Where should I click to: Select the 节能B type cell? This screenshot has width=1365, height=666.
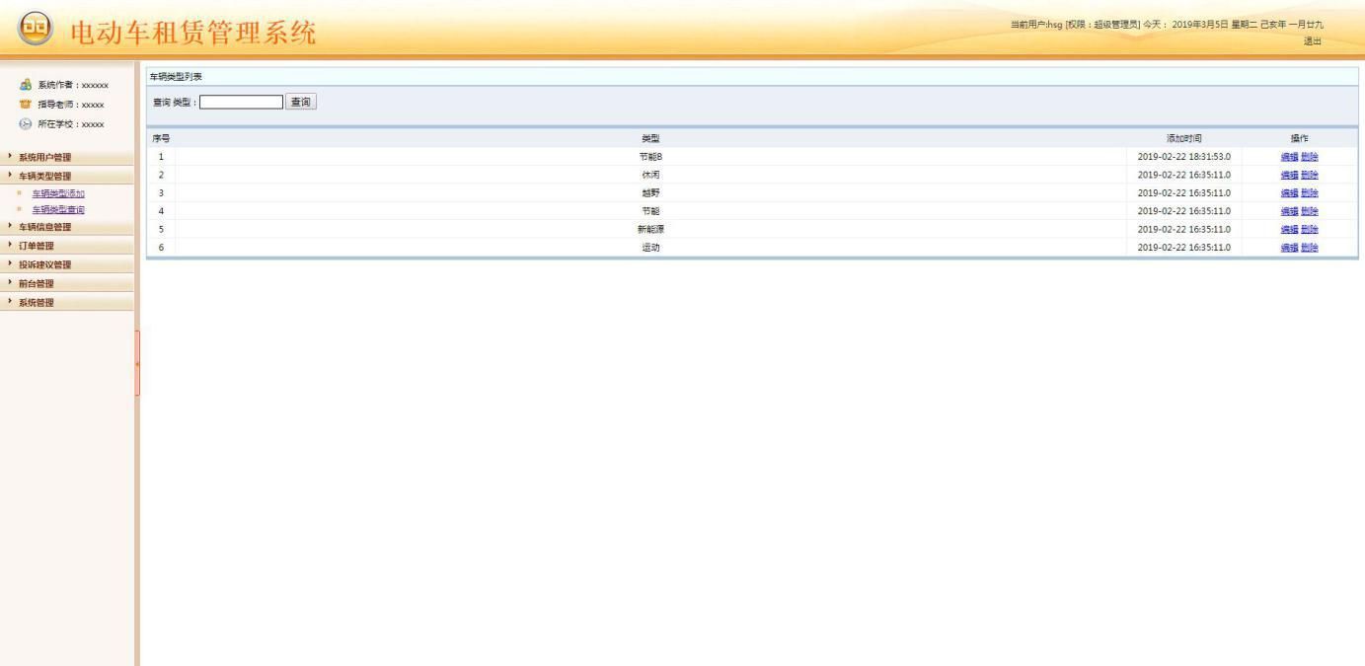pos(650,157)
